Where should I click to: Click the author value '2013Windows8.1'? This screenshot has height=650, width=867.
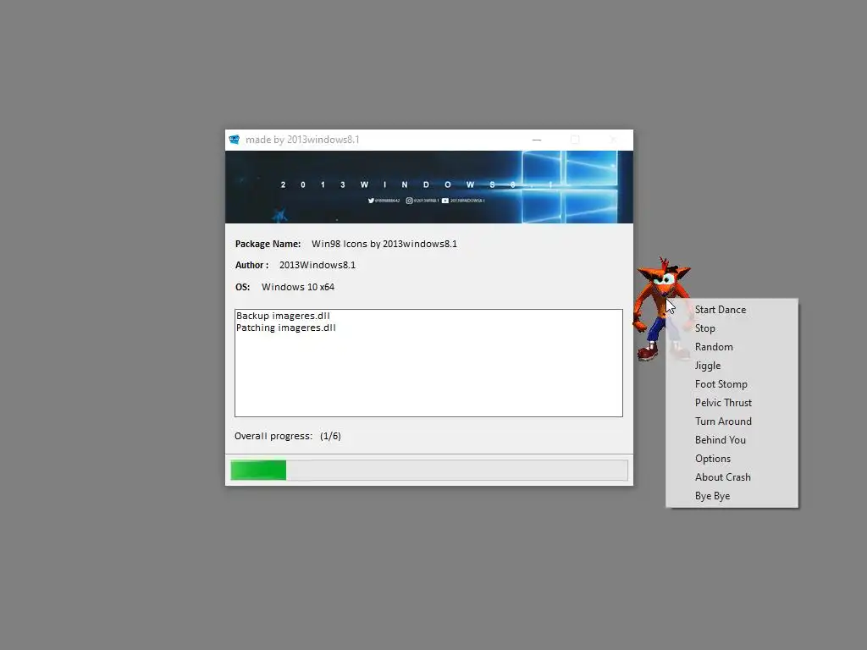(318, 265)
